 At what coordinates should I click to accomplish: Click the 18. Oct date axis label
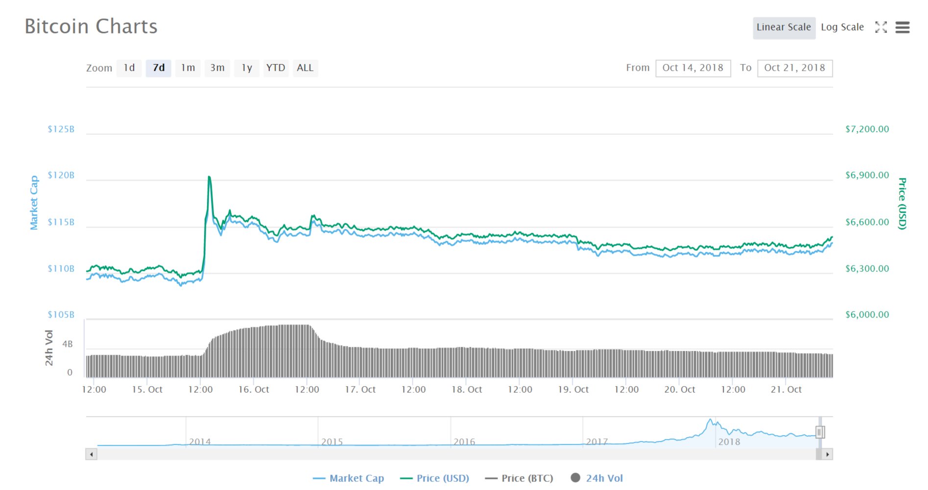pos(467,390)
